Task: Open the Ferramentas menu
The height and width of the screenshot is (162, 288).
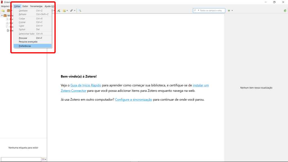Action: coord(36,6)
